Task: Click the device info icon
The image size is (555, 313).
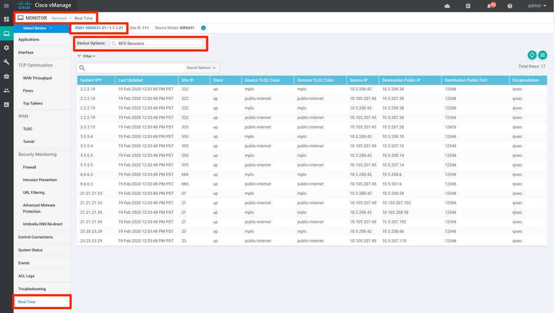Action: (204, 28)
